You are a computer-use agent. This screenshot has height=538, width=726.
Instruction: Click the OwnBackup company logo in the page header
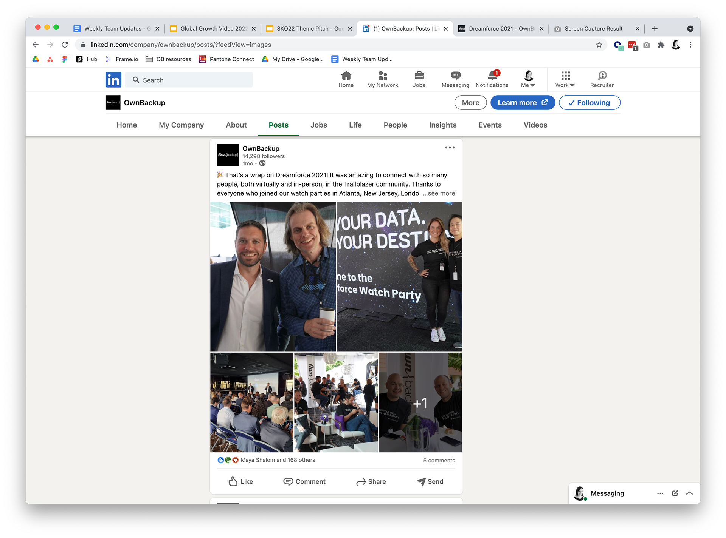pos(113,102)
